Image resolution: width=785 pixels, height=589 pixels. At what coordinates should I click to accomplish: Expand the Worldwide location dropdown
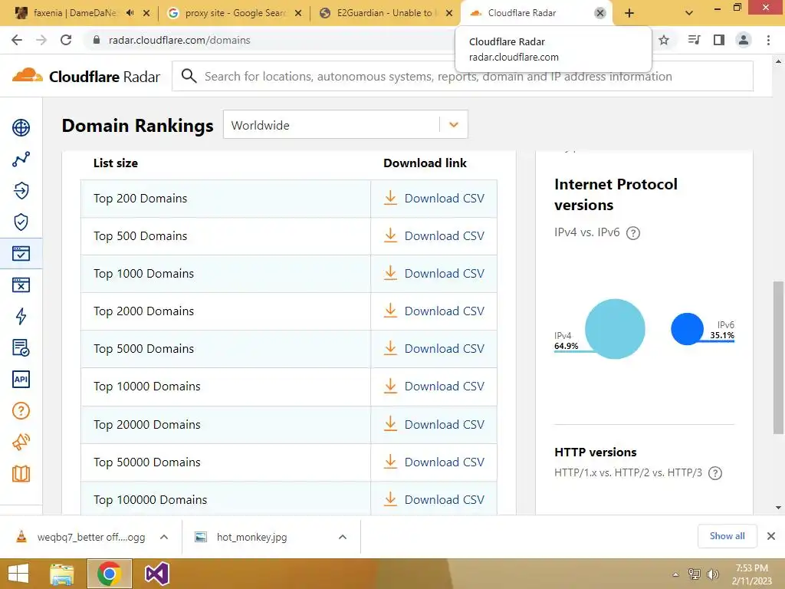pos(454,125)
